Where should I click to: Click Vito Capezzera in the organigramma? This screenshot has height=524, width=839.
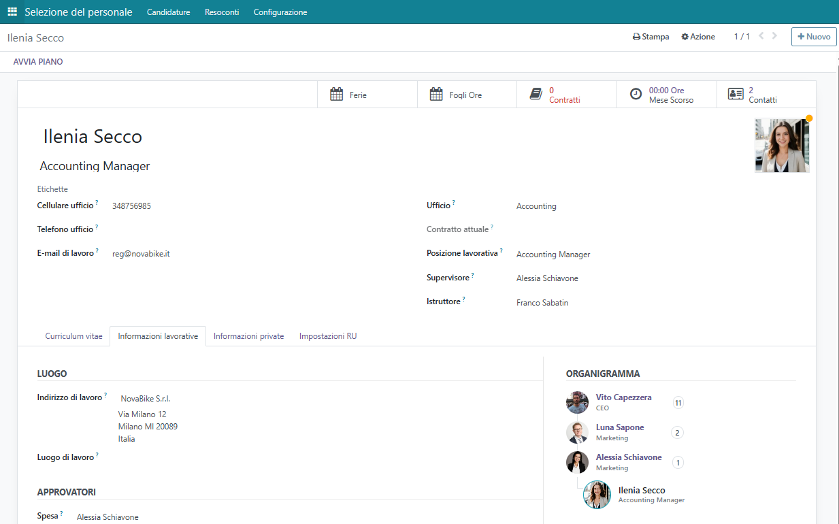coord(623,397)
